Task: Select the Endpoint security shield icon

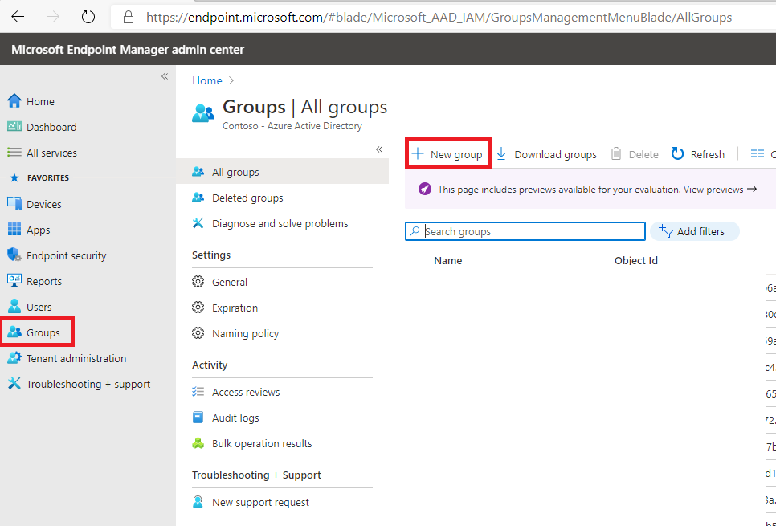Action: [x=14, y=255]
